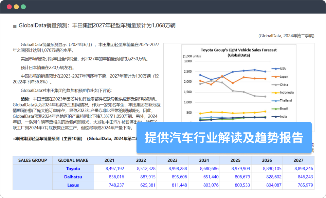Close the window with the red dot
The width and height of the screenshot is (326, 198).
click(9, 7)
